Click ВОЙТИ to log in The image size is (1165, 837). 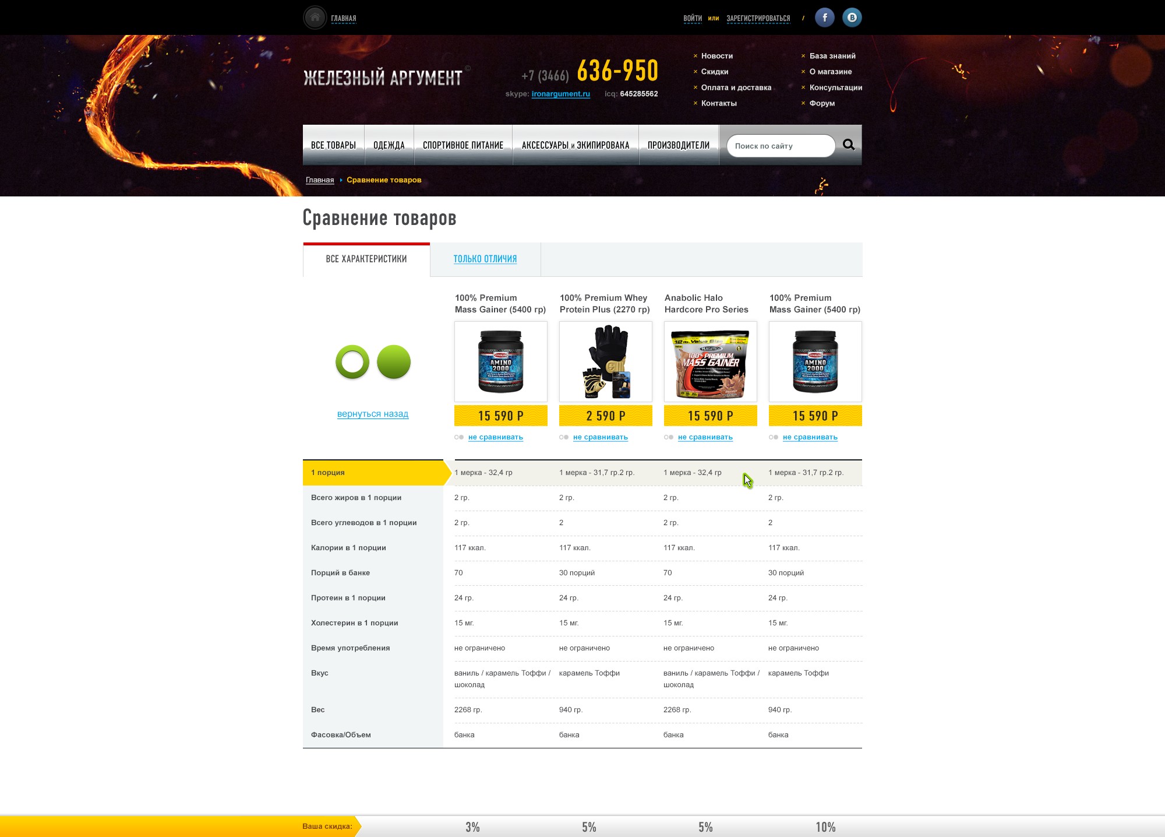[x=693, y=18]
